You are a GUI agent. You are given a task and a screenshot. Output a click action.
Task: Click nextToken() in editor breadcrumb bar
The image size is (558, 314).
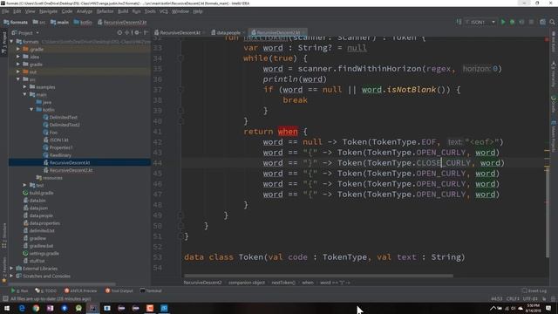[x=283, y=283]
